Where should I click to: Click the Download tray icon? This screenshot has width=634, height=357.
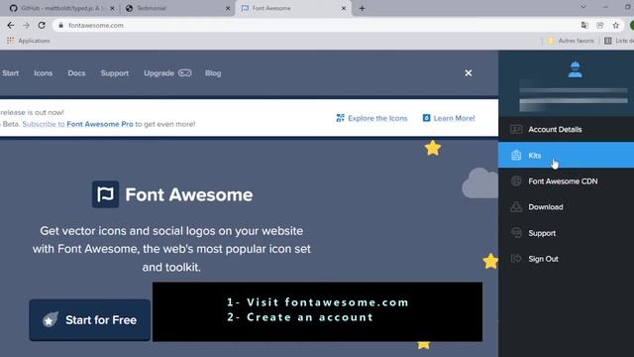click(x=516, y=207)
